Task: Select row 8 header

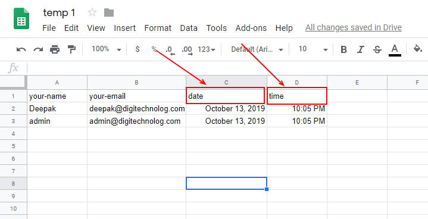Action: coord(13,183)
